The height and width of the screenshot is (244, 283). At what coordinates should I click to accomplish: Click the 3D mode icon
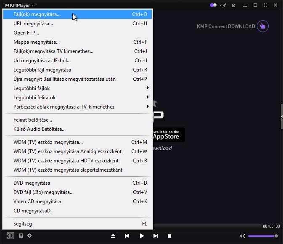click(x=10, y=236)
